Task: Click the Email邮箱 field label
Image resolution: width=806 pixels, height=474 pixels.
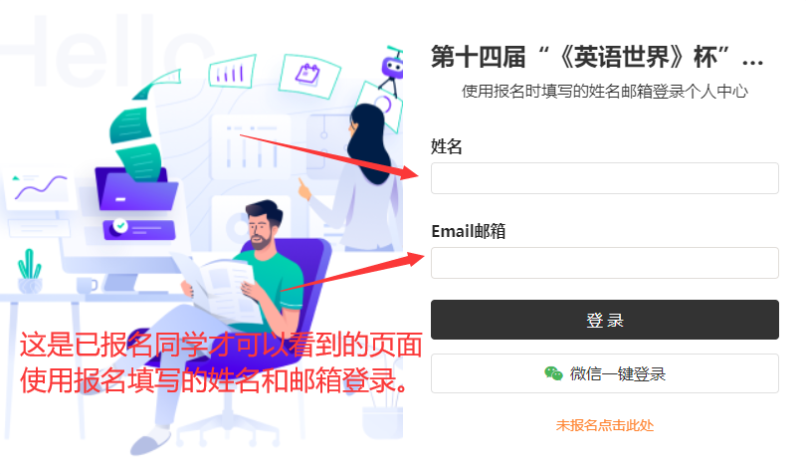Action: coord(469,231)
